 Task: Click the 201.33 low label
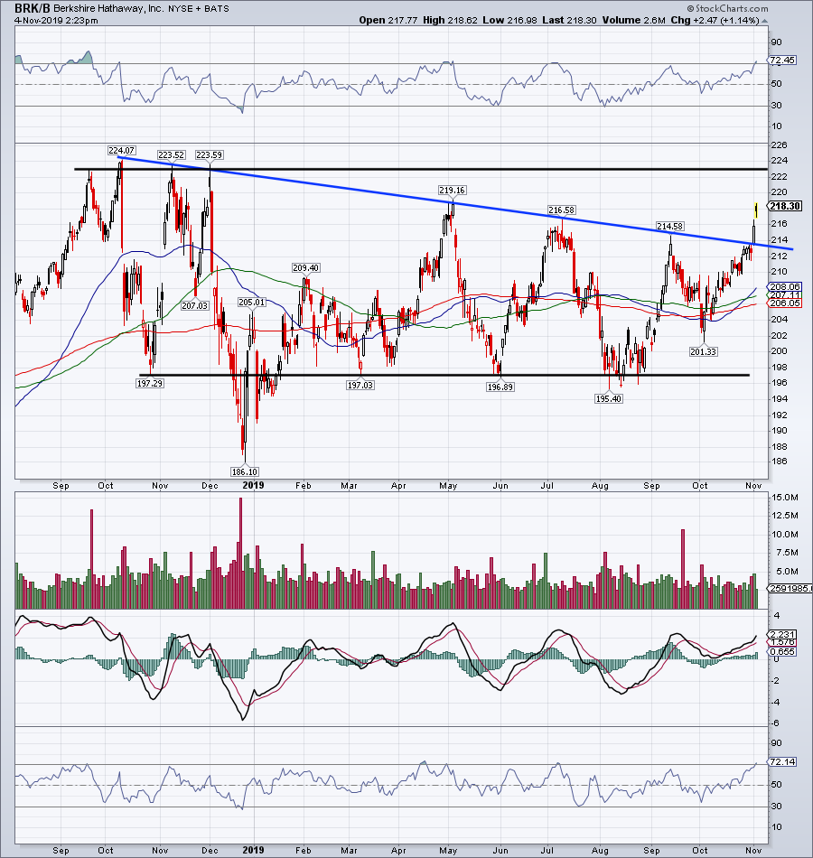click(x=703, y=352)
